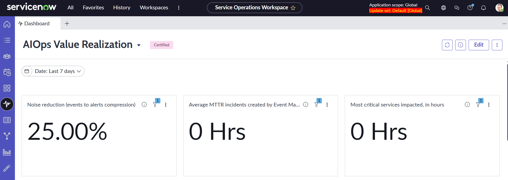This screenshot has height=180, width=508.
Task: Open the History menu
Action: coord(122,8)
